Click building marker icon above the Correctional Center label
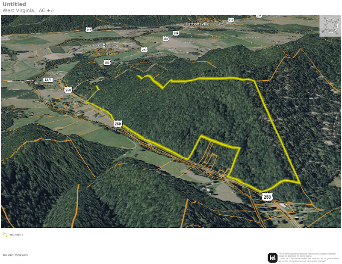342x264 pixels. tap(105, 46)
